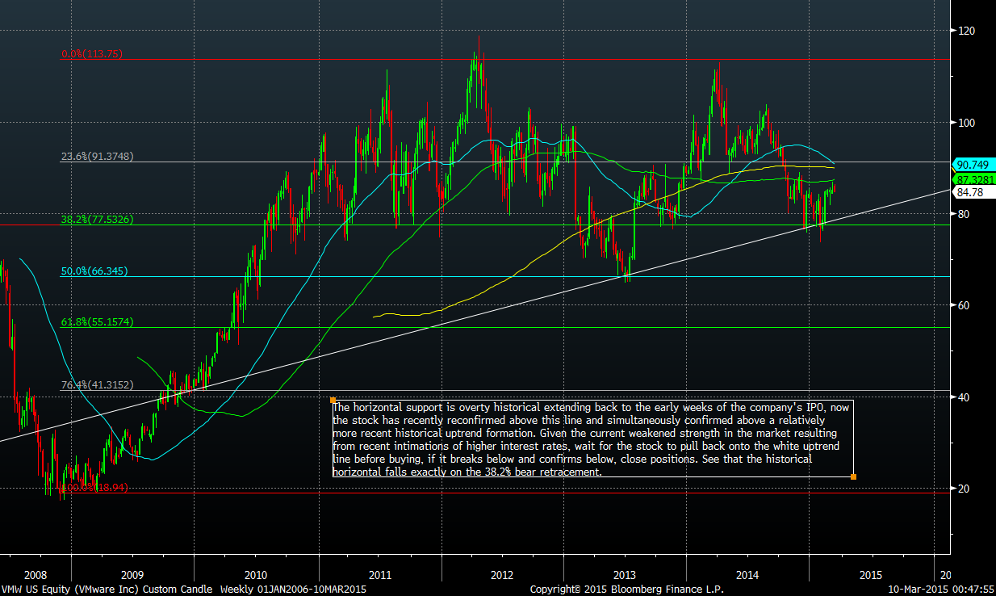The height and width of the screenshot is (596, 996).
Task: Click the 2012 year label on time axis
Action: [502, 576]
